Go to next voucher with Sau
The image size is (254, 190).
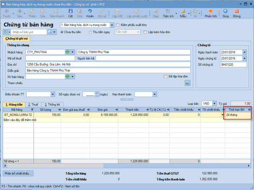pos(20,13)
